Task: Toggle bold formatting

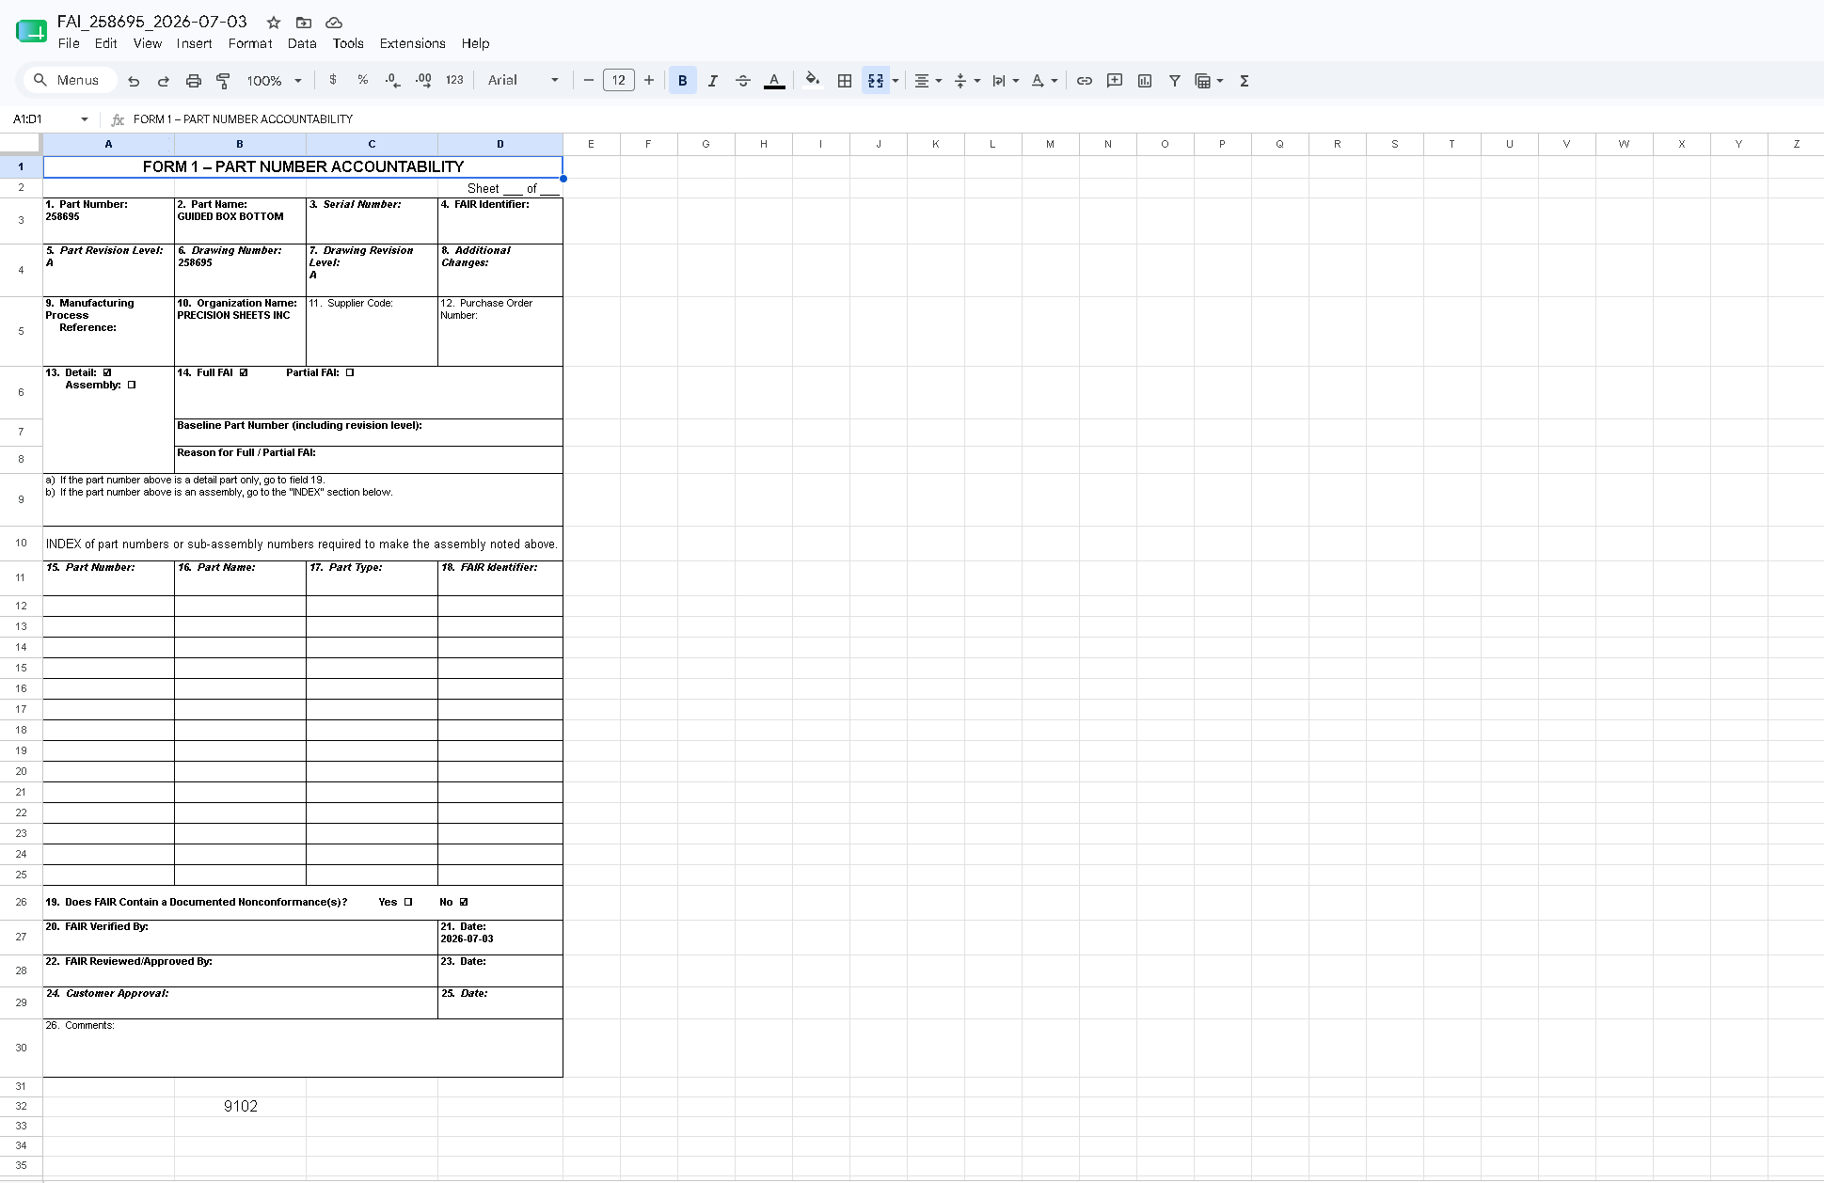Action: coord(683,81)
